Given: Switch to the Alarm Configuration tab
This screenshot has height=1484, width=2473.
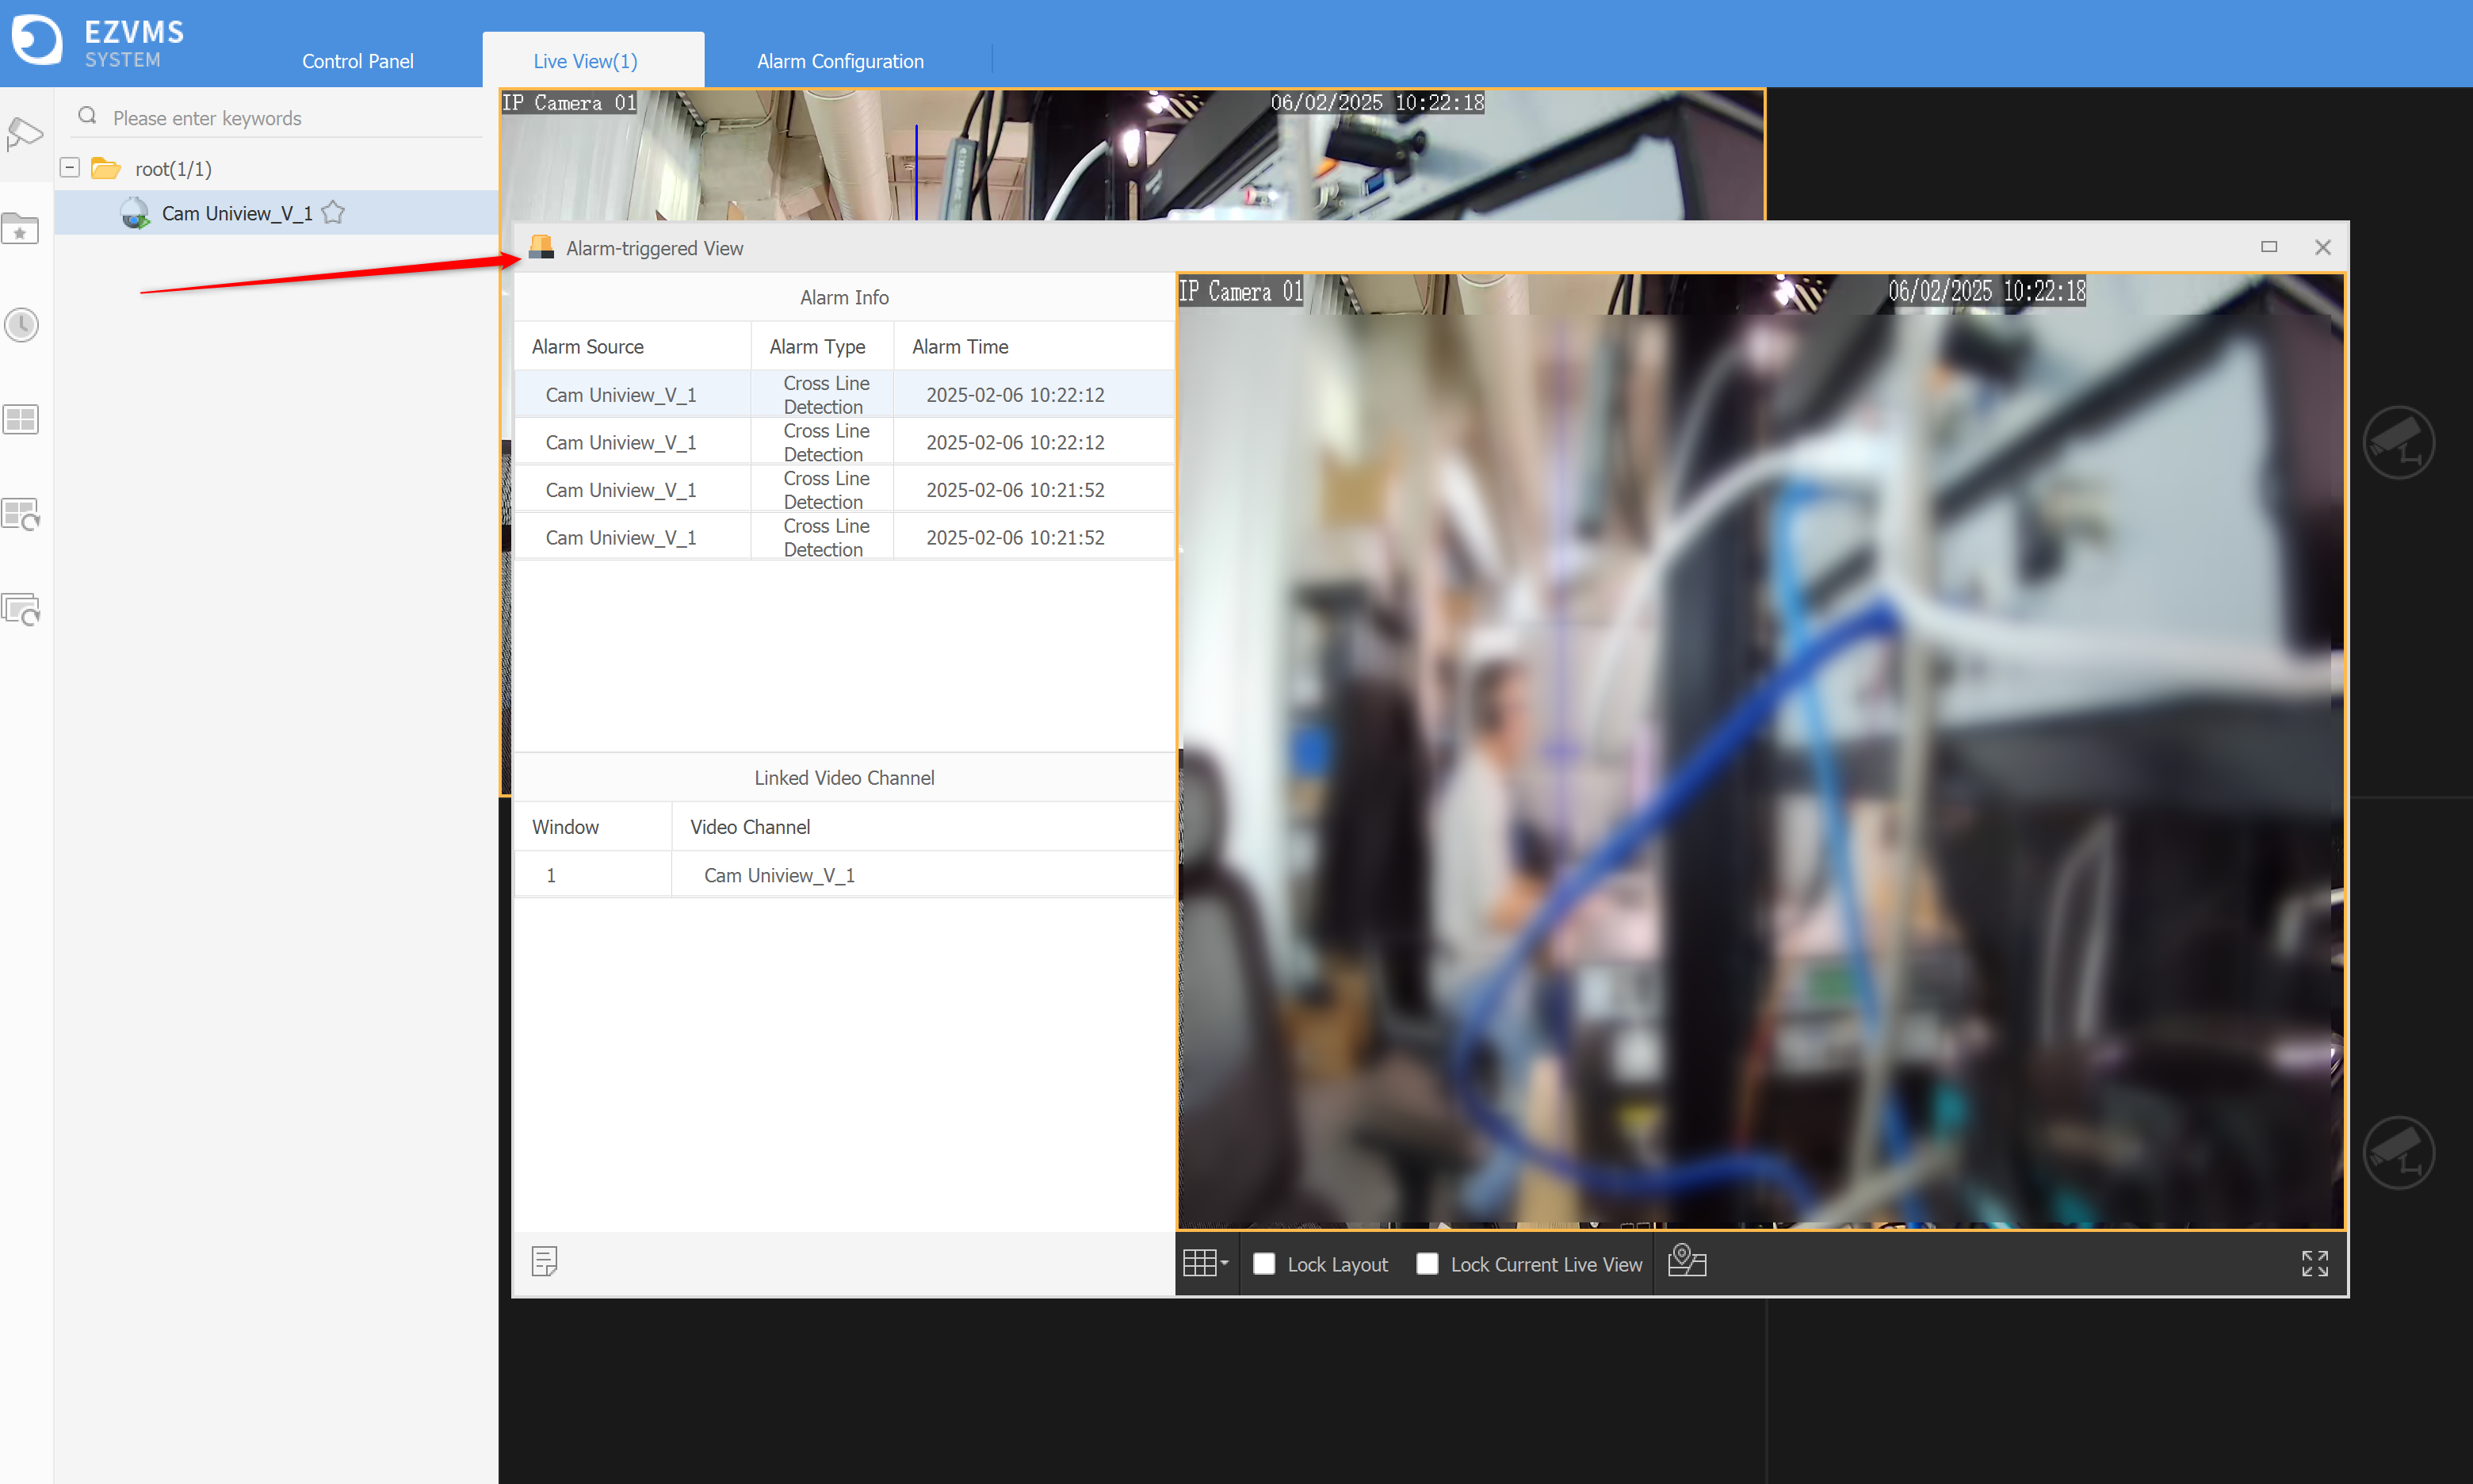Looking at the screenshot, I should (x=839, y=60).
